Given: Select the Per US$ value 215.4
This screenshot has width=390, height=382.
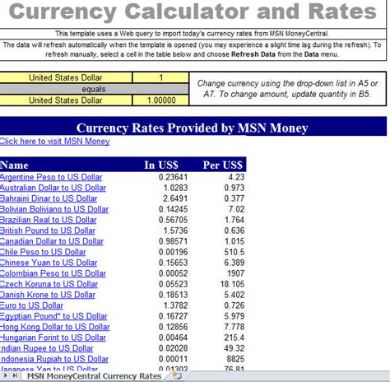Looking at the screenshot, I should [234, 338].
